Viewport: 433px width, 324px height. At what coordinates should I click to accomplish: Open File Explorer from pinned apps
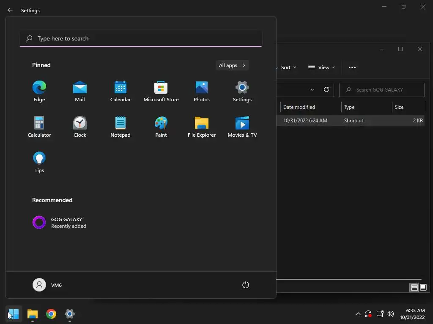coord(202,127)
